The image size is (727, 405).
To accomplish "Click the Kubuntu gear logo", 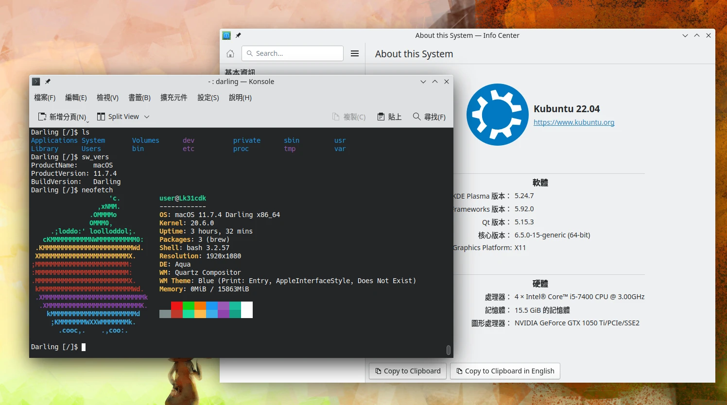I will point(497,115).
